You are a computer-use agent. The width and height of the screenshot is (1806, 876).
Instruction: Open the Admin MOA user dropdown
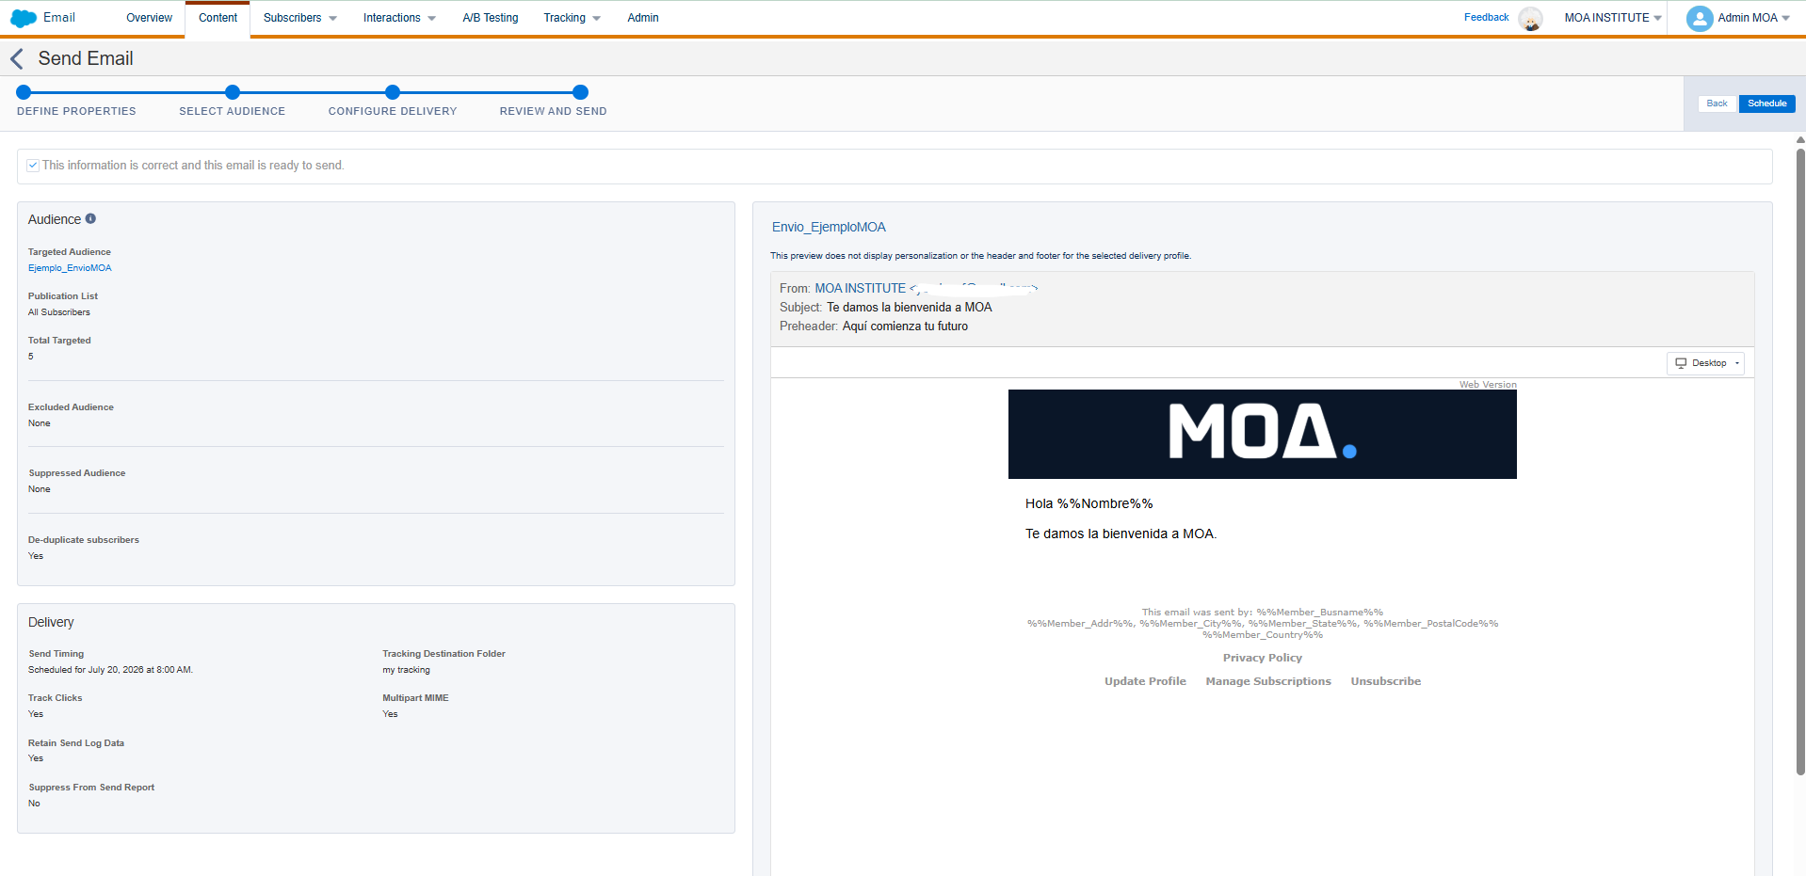point(1753,18)
